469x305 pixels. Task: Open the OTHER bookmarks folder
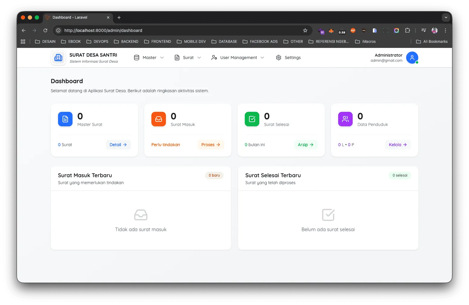tap(293, 42)
